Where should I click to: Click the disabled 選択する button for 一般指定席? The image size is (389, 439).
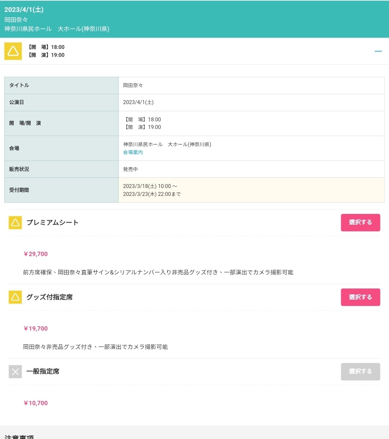pyautogui.click(x=361, y=372)
